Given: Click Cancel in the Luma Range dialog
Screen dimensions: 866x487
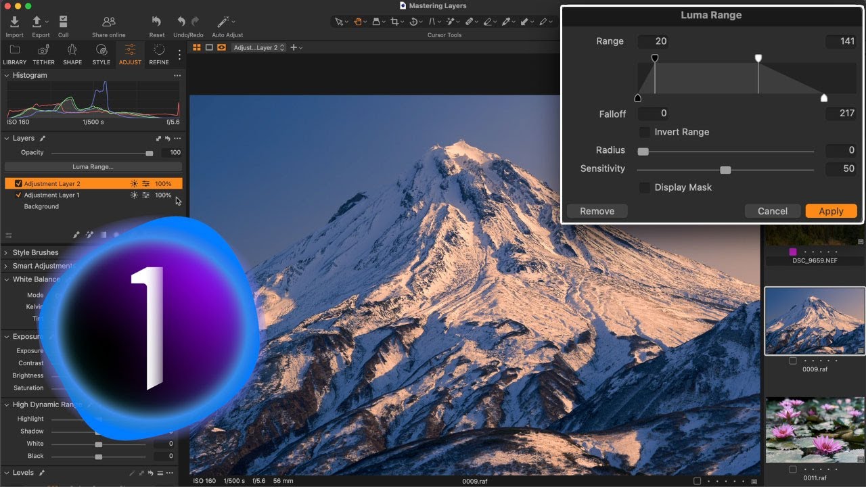Looking at the screenshot, I should [x=773, y=211].
